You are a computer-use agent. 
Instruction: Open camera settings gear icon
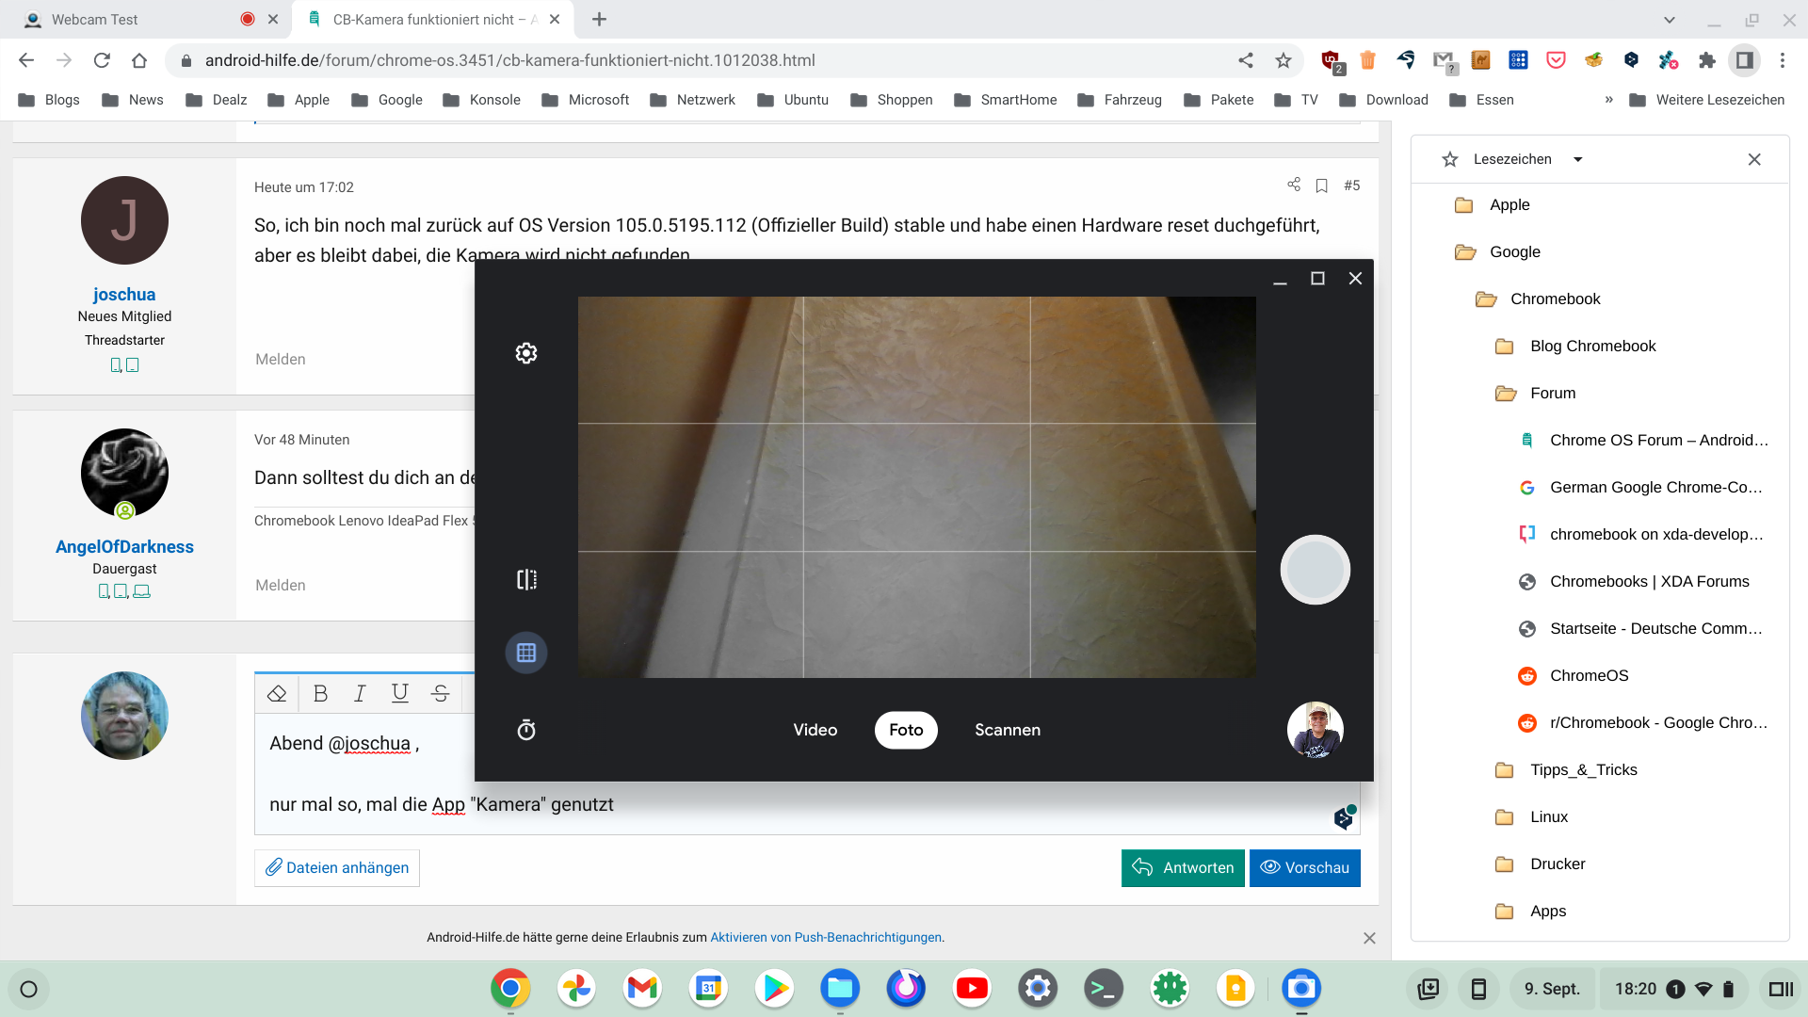click(x=526, y=353)
